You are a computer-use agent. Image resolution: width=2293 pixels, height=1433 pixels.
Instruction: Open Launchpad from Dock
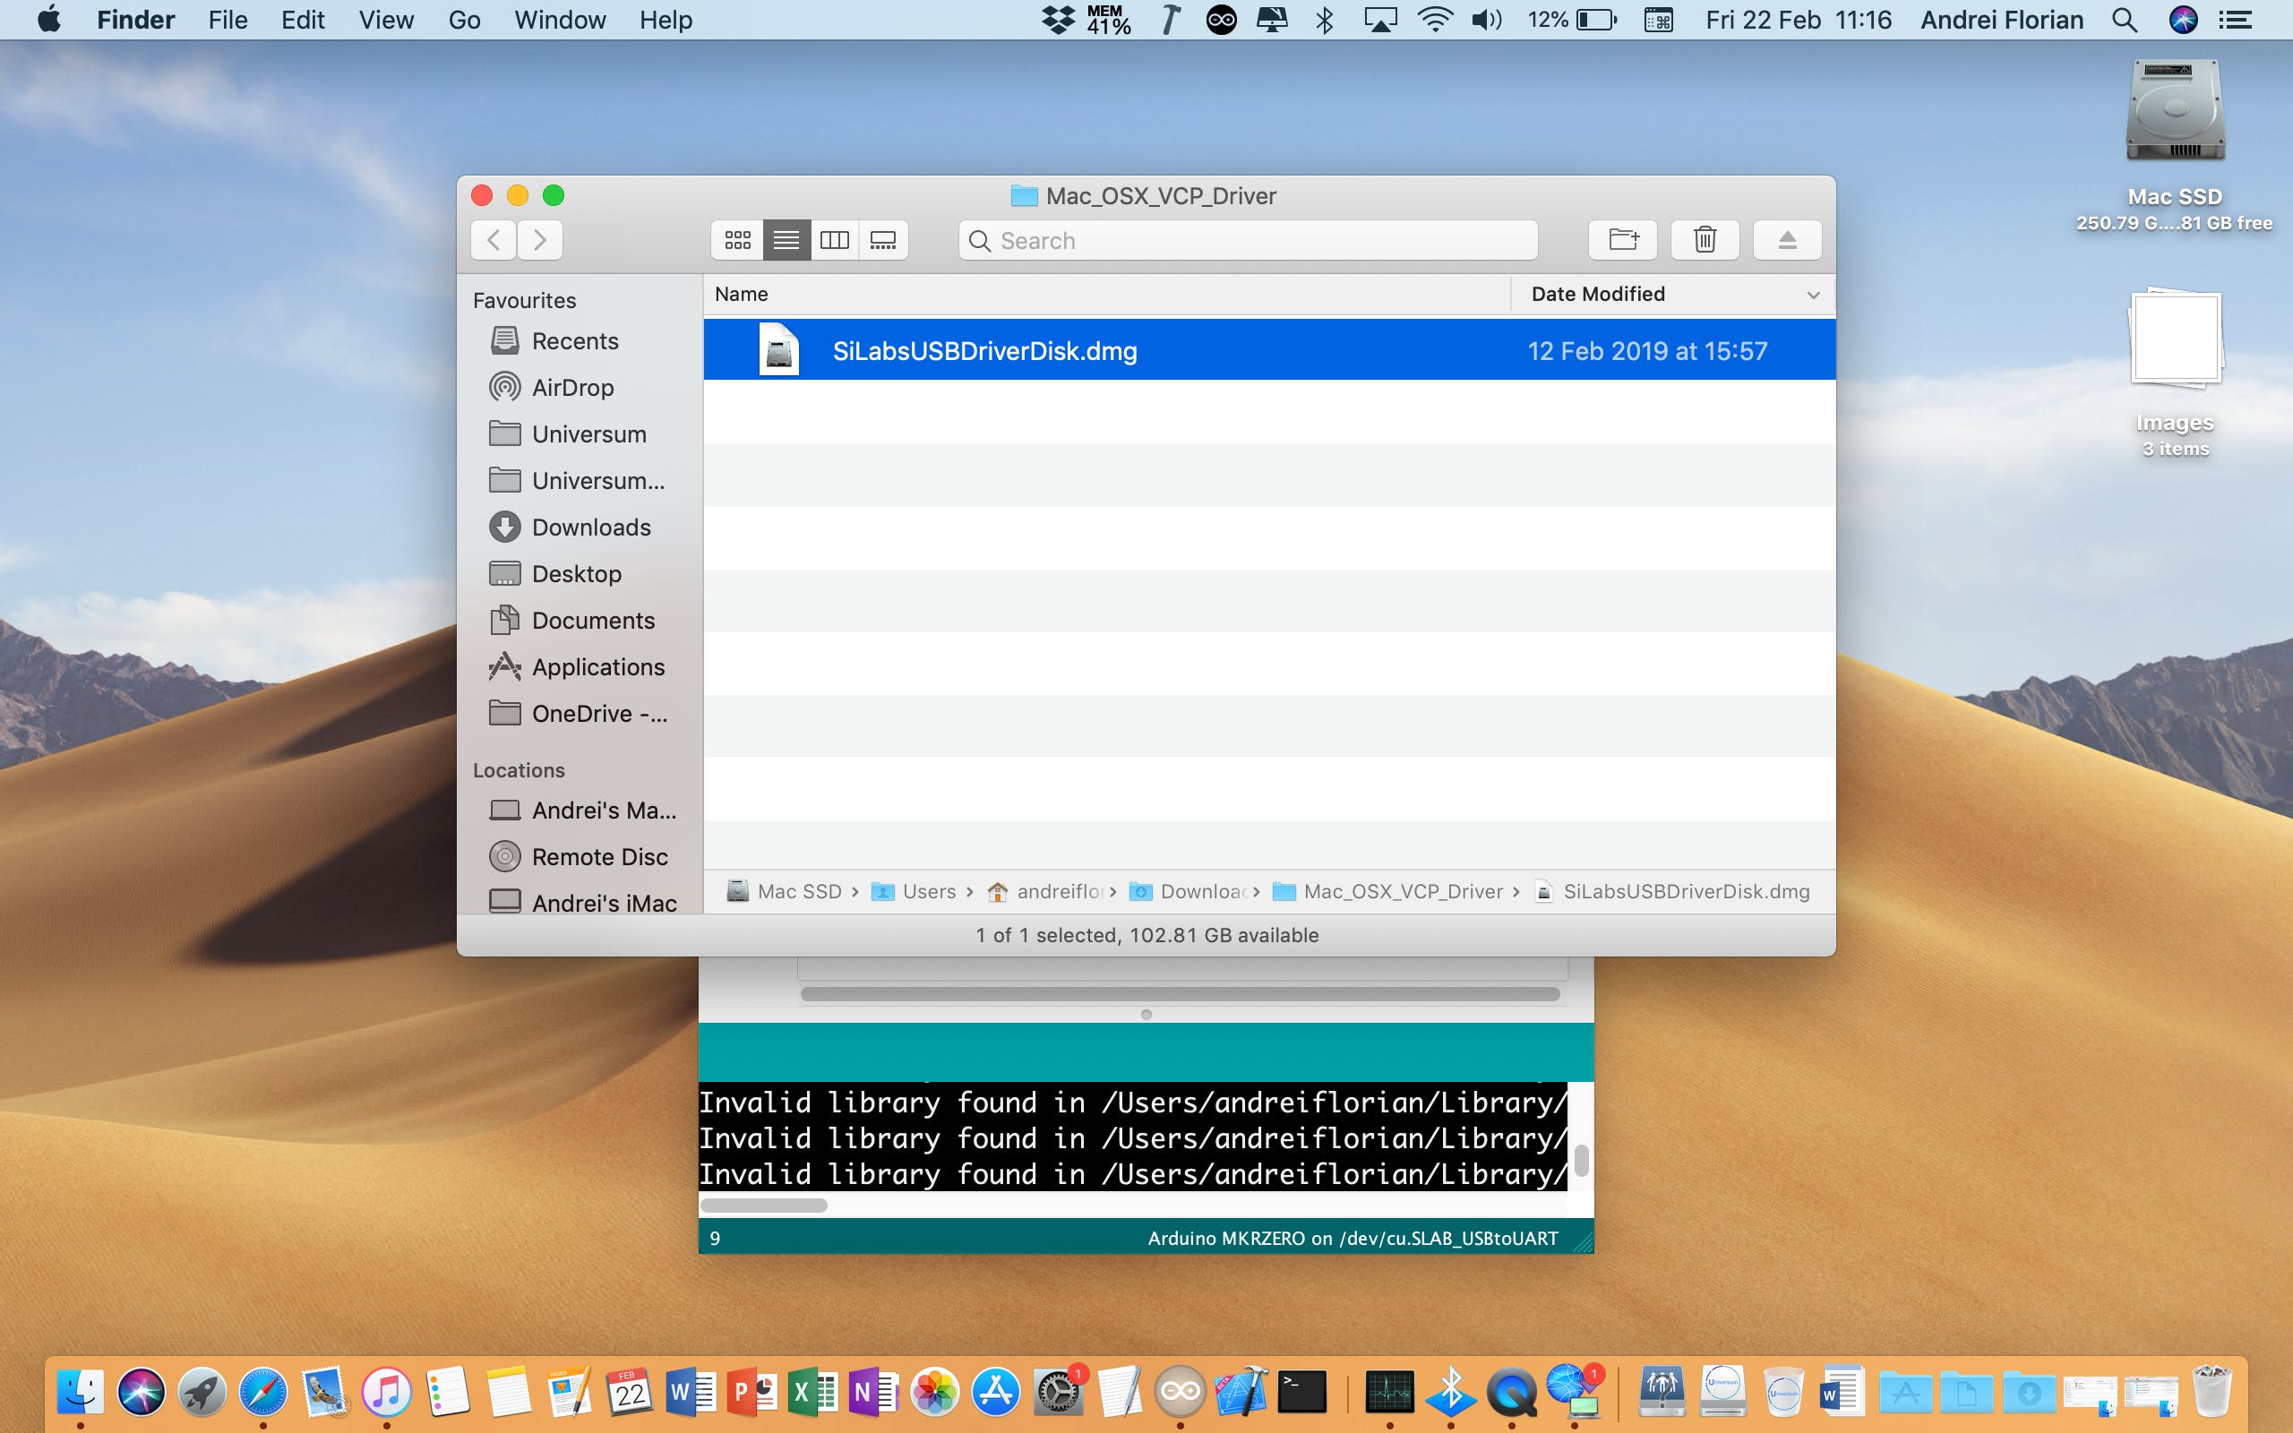(x=202, y=1391)
